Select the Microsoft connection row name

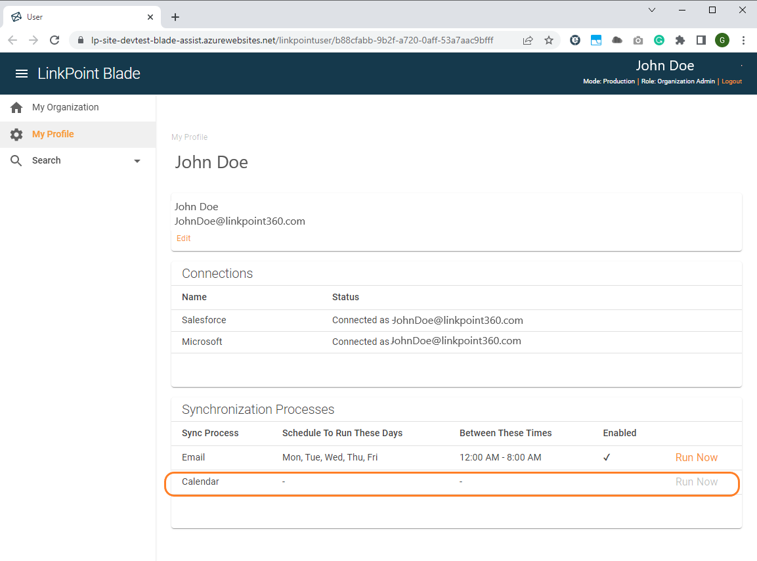click(x=202, y=342)
